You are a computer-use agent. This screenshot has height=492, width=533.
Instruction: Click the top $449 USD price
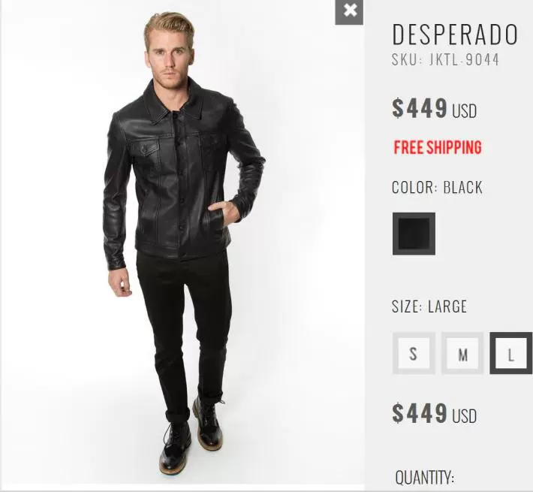(x=435, y=108)
